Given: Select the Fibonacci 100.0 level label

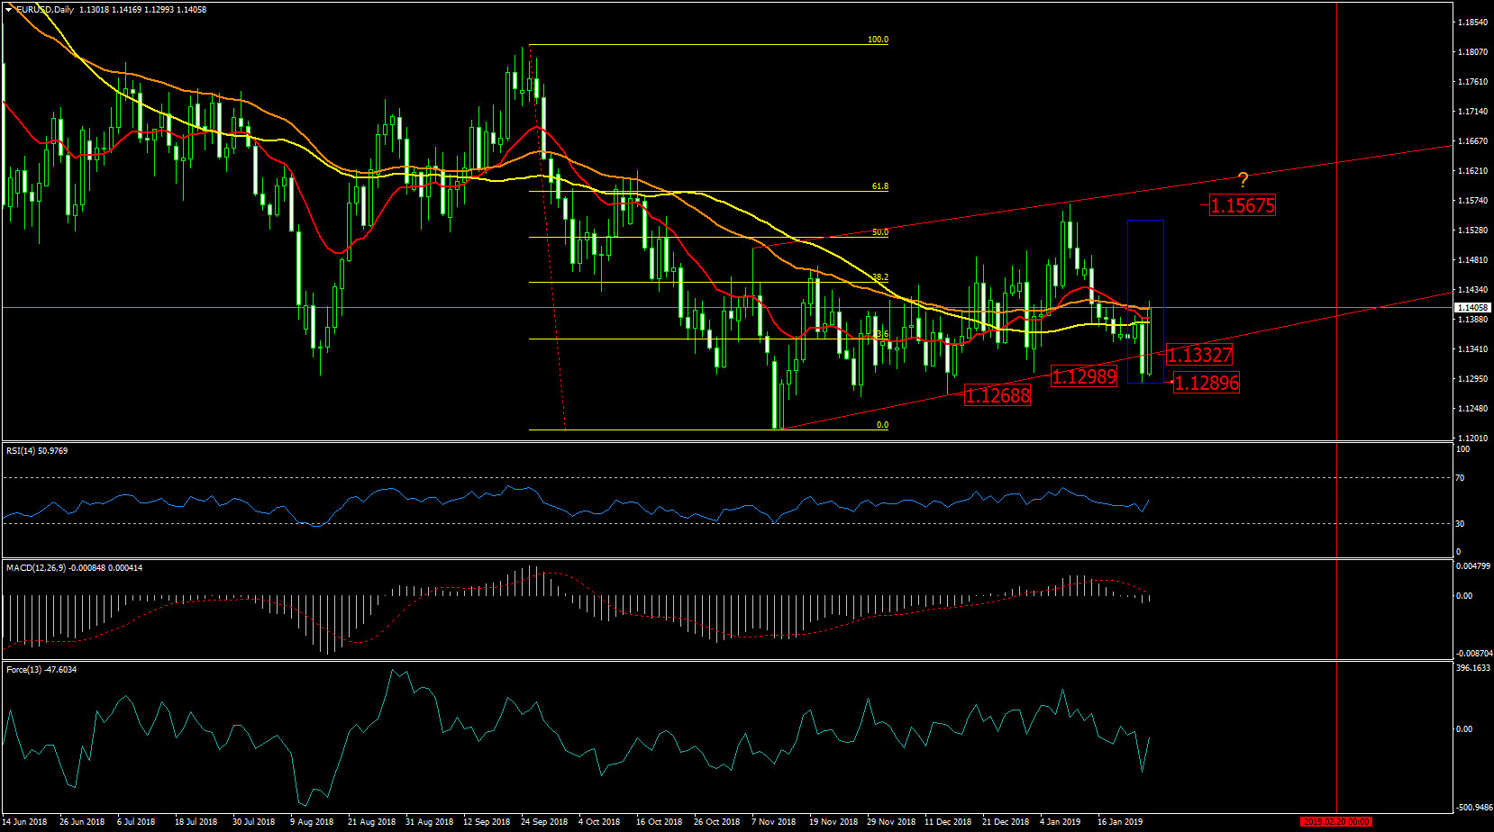Looking at the screenshot, I should coord(878,40).
